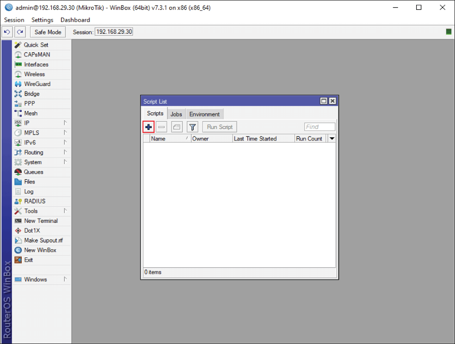455x344 pixels.
Task: Open the Files section
Action: point(30,182)
